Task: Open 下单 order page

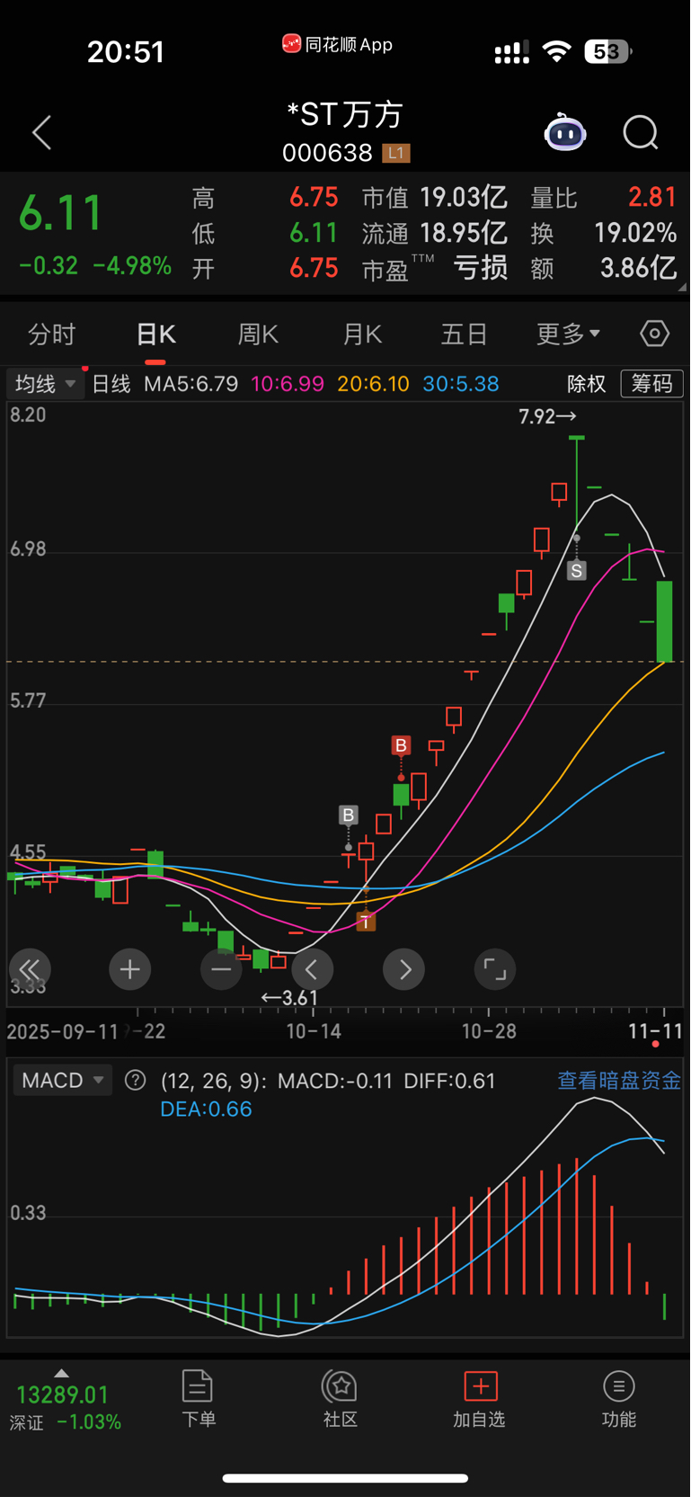Action: pos(198,1399)
